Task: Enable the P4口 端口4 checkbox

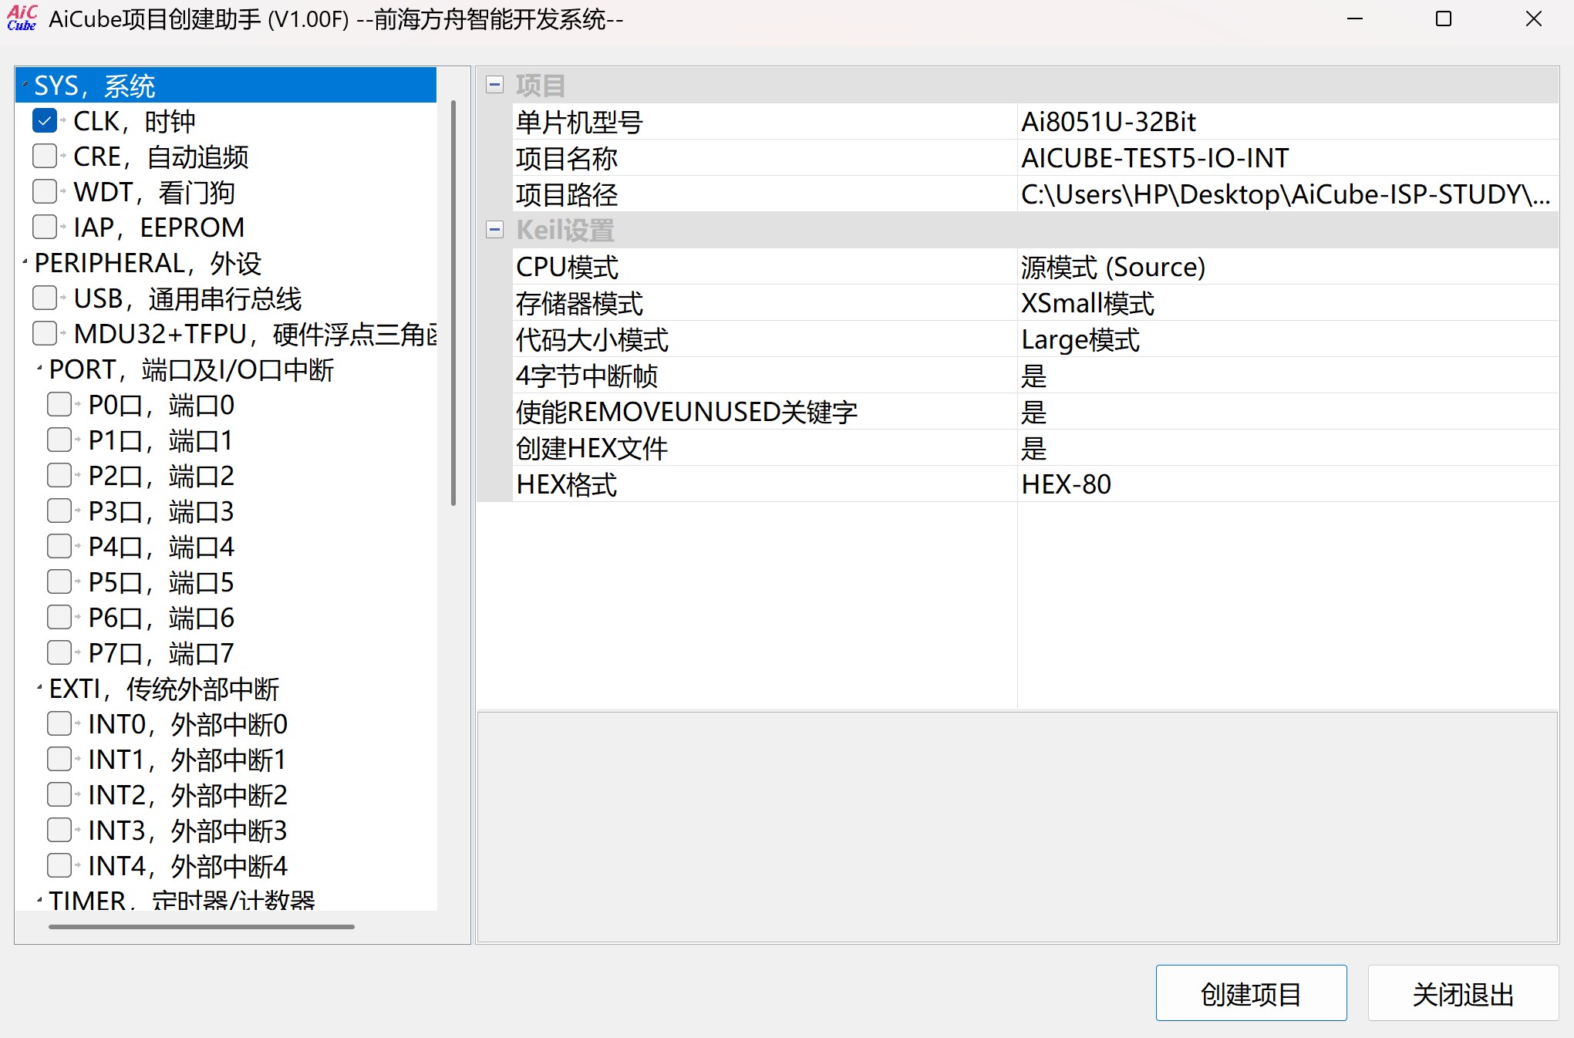Action: (59, 547)
